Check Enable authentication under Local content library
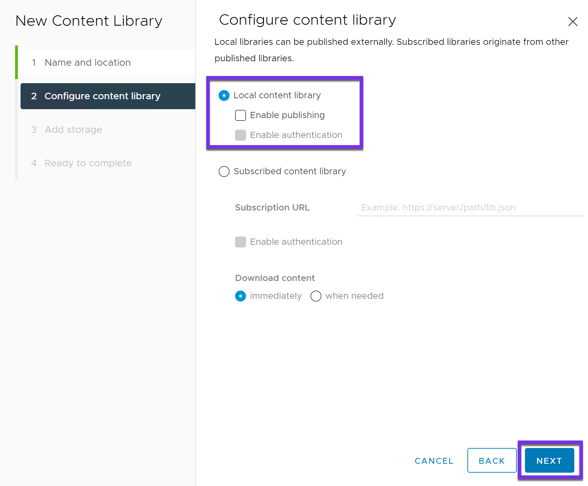Viewport: 588px width, 486px height. (241, 135)
